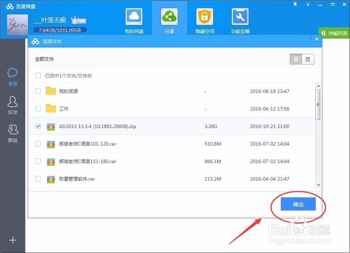Click the 全部文件 tab label
Image resolution: width=350 pixels, height=253 pixels.
[44, 59]
